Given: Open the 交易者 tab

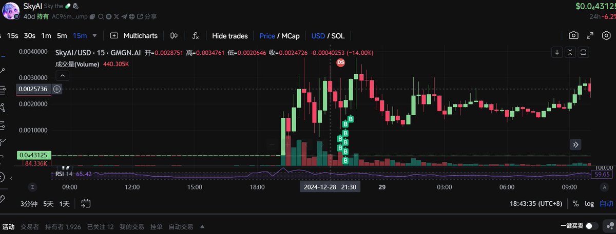Looking at the screenshot, I should 30,226.
